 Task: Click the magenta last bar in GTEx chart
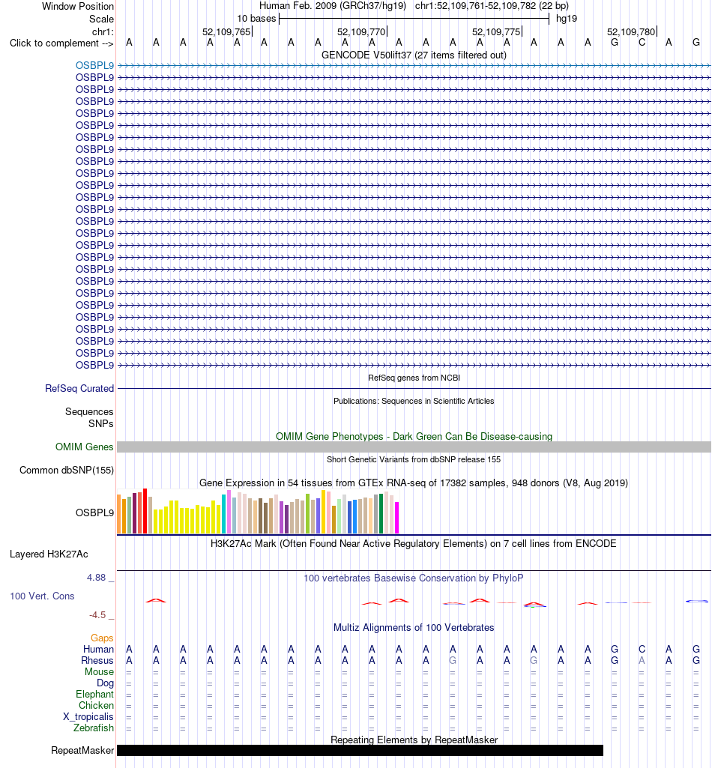coord(397,518)
